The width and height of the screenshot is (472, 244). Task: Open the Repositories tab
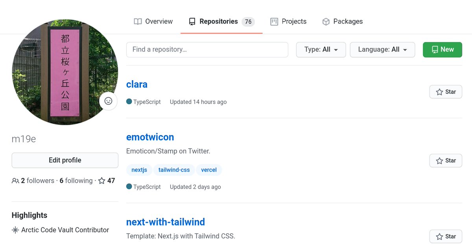point(221,22)
